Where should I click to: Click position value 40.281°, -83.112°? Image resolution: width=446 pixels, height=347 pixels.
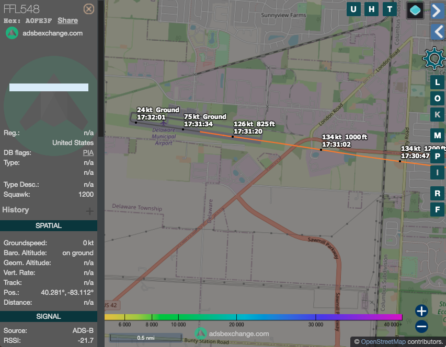(x=67, y=293)
